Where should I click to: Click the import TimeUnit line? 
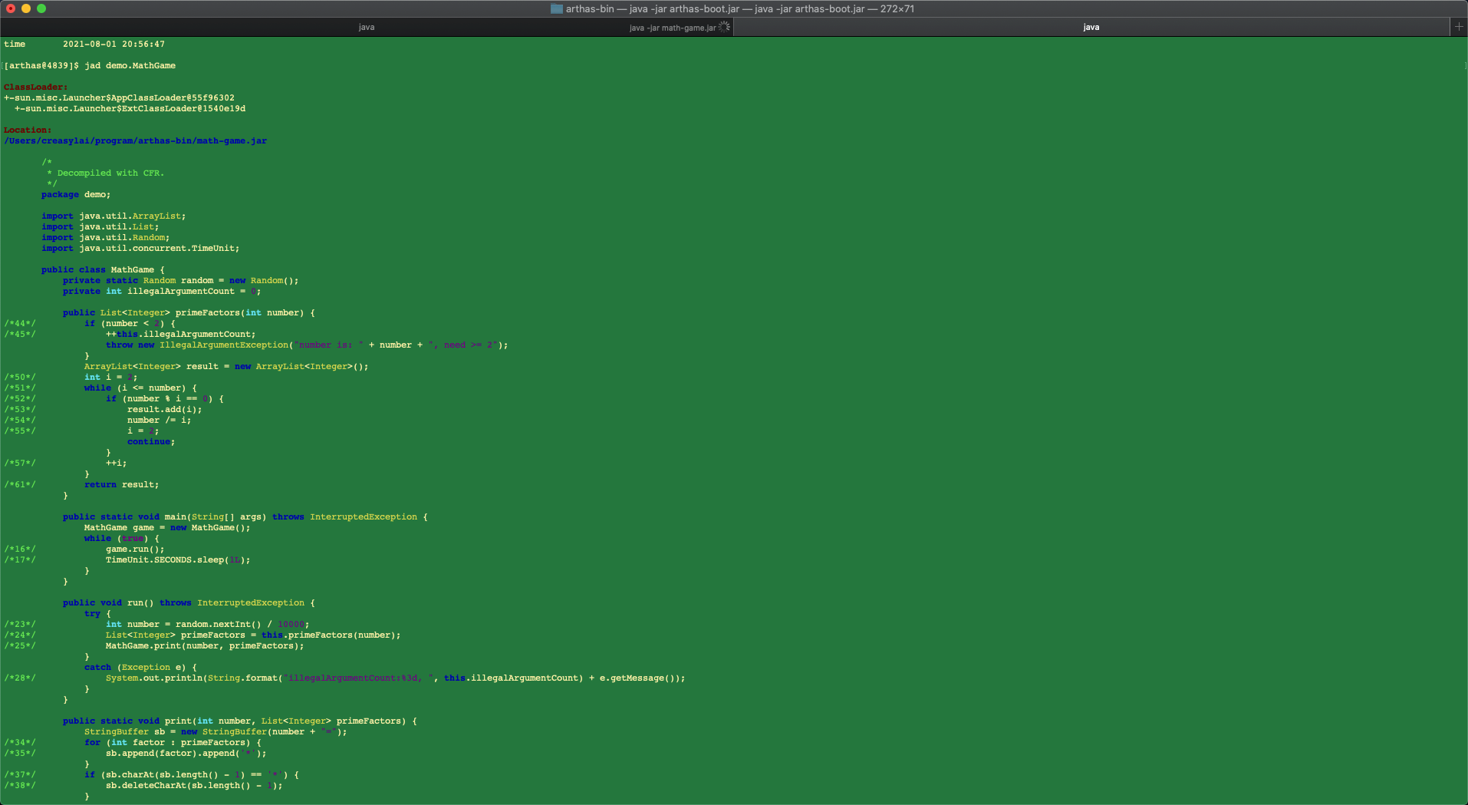click(x=140, y=249)
